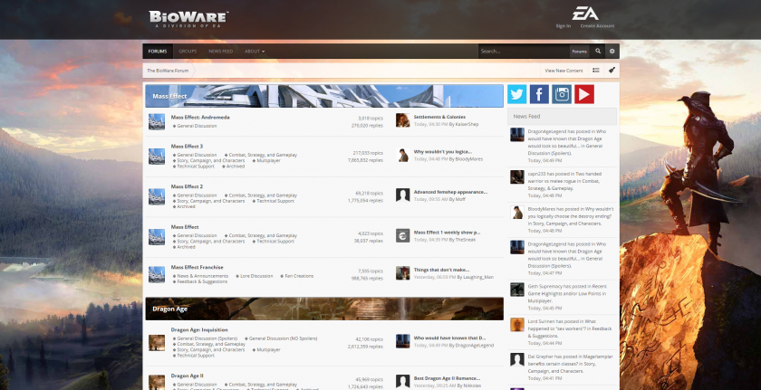Open advanced search gear icon
761x390 pixels.
(x=612, y=52)
